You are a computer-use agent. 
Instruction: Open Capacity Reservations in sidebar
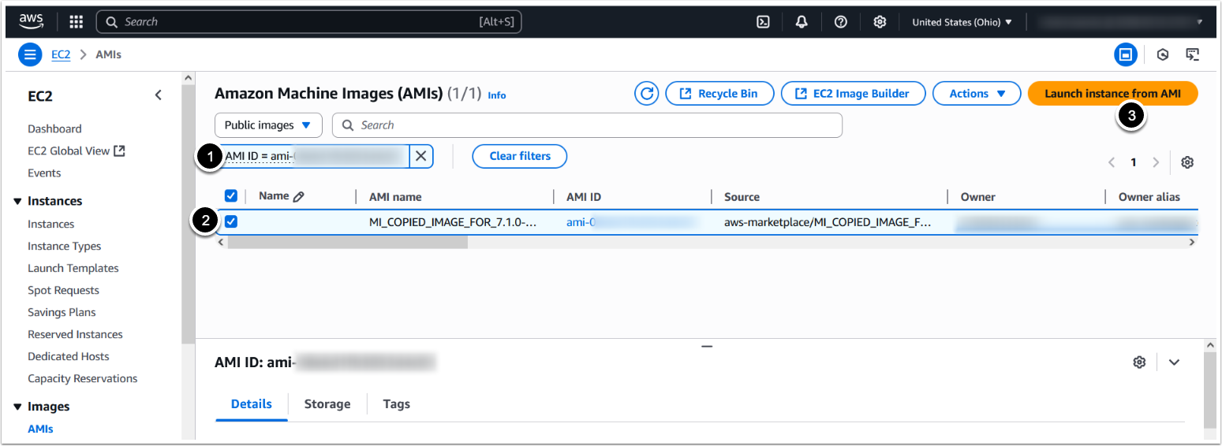point(83,378)
